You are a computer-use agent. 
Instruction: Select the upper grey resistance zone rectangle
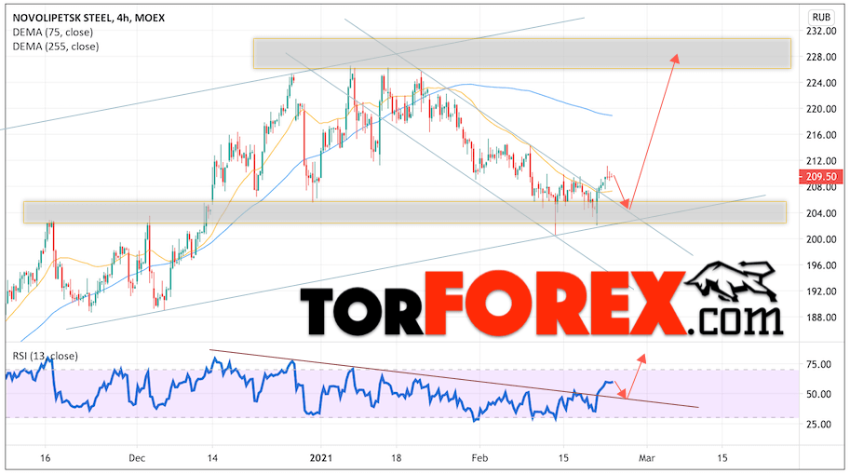[x=521, y=53]
